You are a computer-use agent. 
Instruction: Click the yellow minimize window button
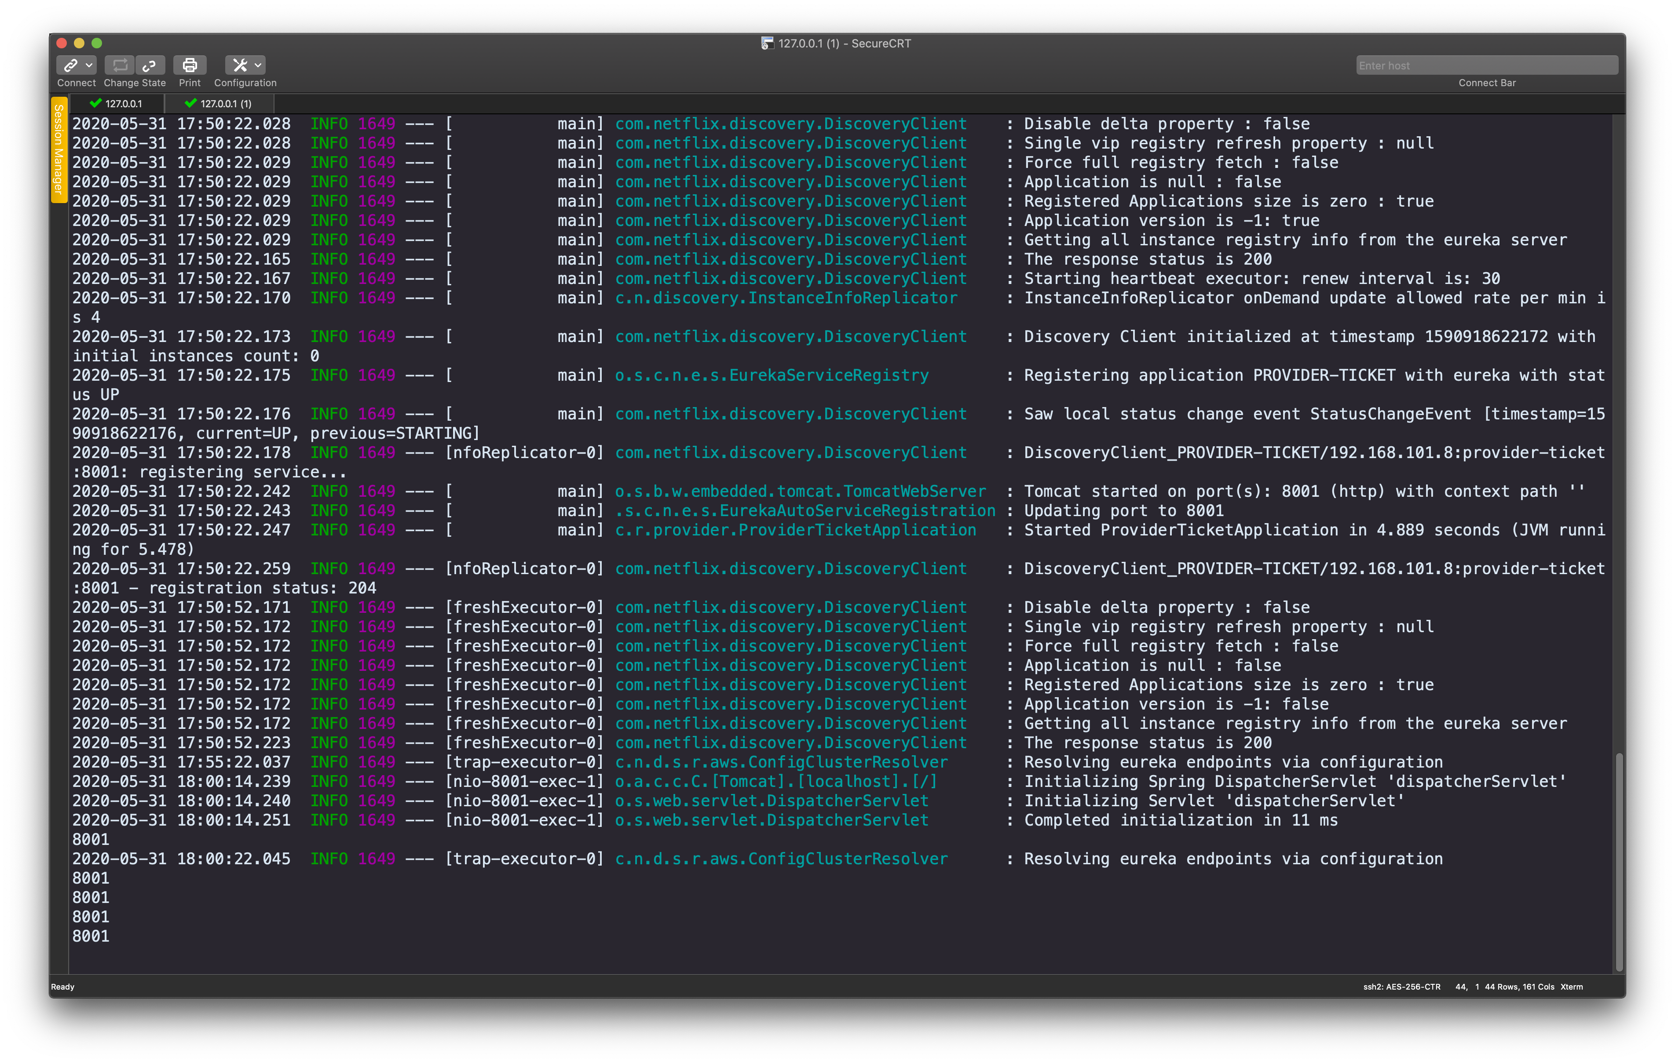[79, 43]
